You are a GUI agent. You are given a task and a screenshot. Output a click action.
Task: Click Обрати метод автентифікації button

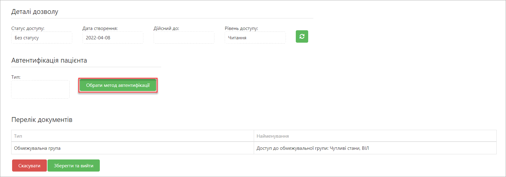[118, 85]
